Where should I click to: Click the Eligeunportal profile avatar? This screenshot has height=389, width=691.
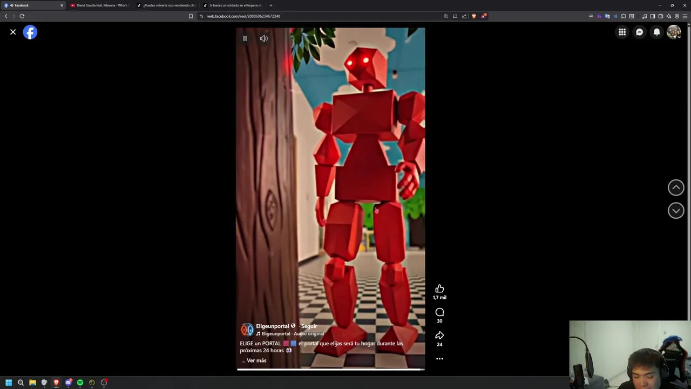pos(247,330)
